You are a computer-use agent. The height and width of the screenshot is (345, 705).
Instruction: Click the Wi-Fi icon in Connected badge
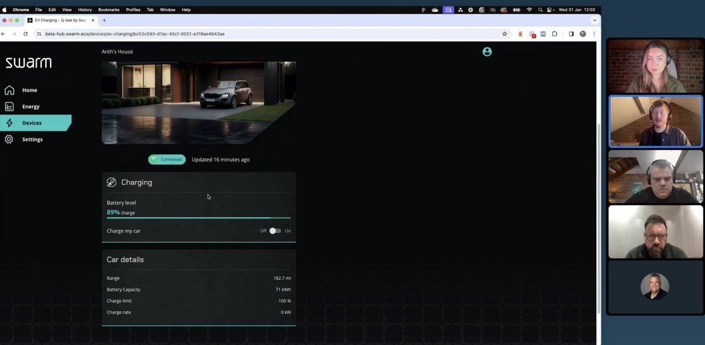(154, 159)
